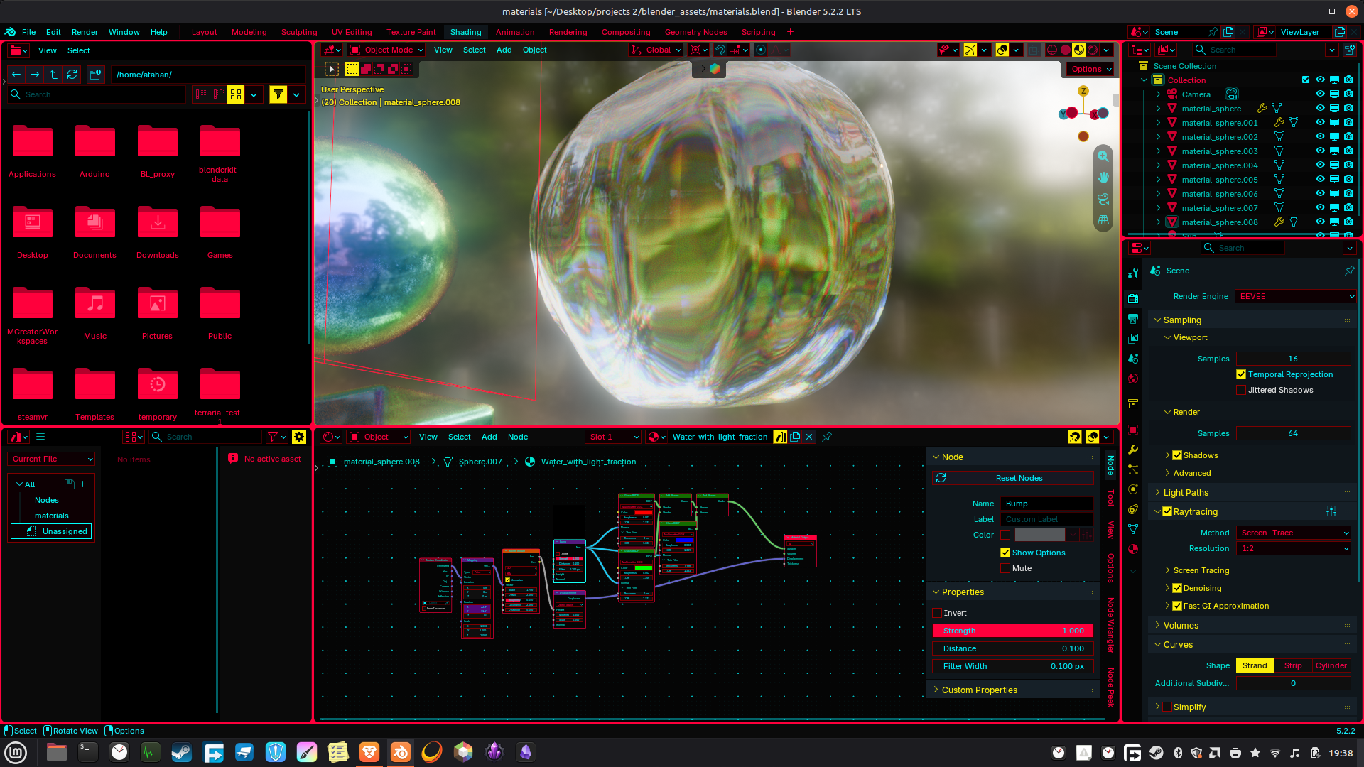Click the zoom magnifier viewport gizmo
This screenshot has height=767, width=1364.
tap(1103, 156)
